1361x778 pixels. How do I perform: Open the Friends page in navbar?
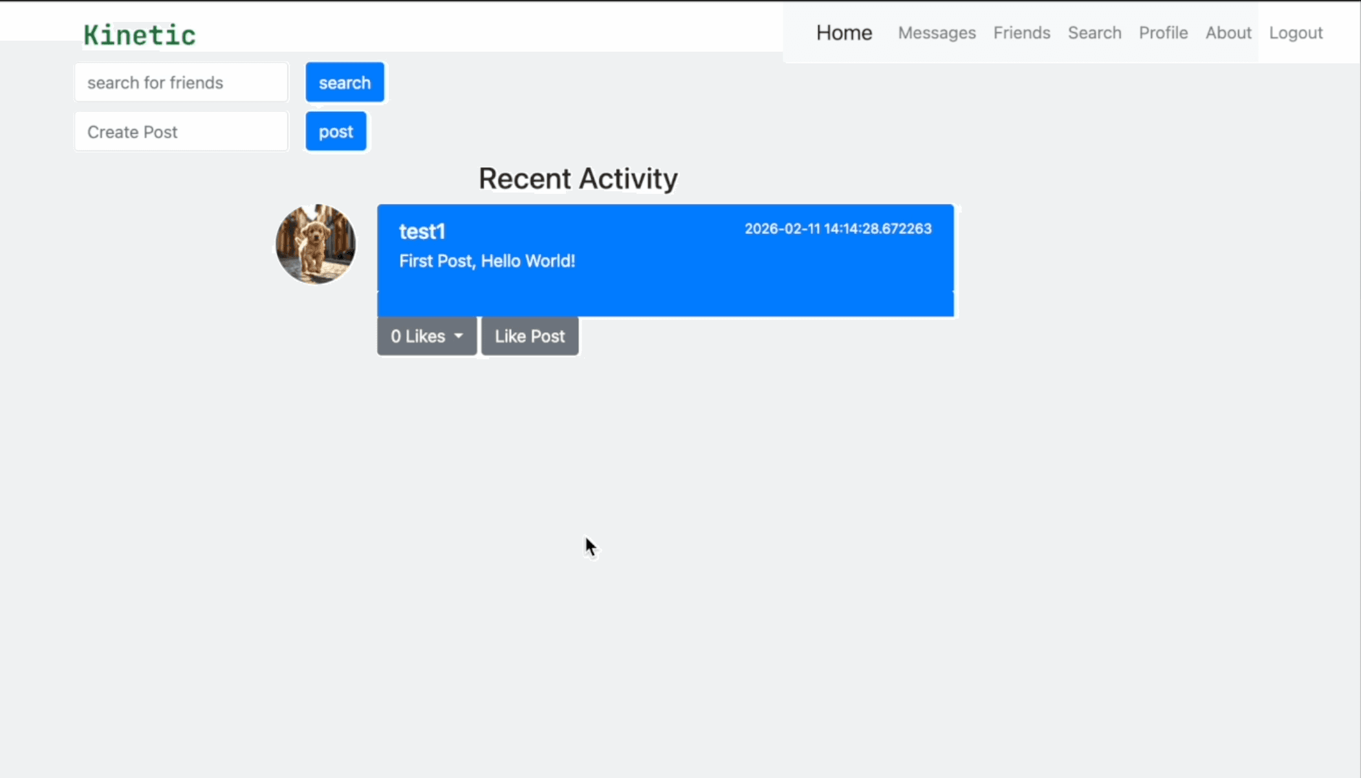1021,33
